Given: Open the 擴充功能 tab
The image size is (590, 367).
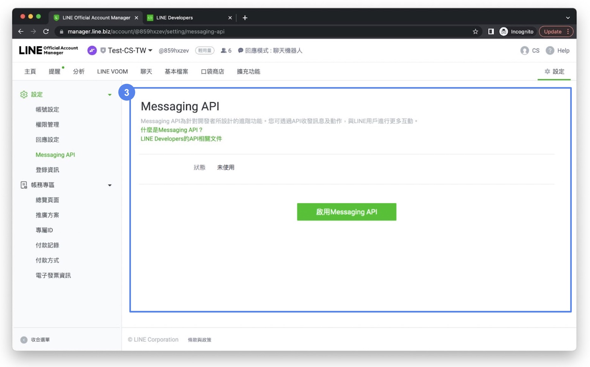Looking at the screenshot, I should point(249,72).
